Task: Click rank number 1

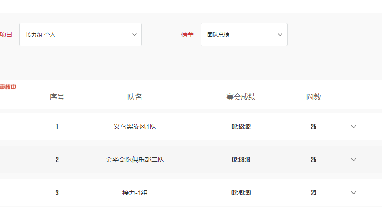Action: [x=57, y=127]
